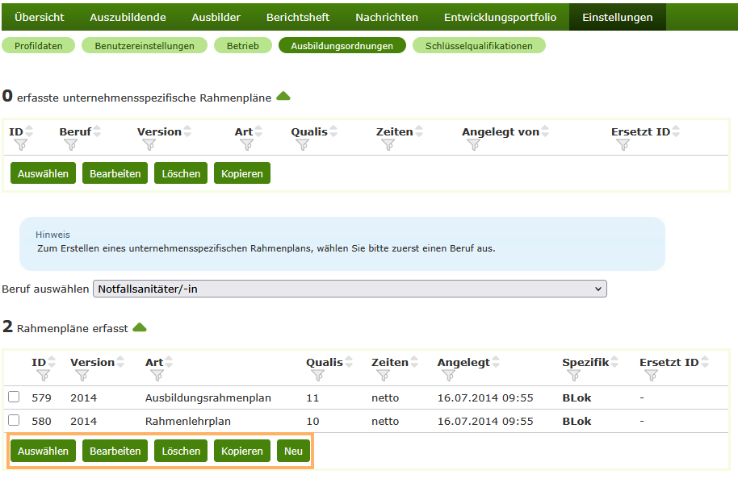The width and height of the screenshot is (738, 491).
Task: Filter the Angelegt von column via funnel icon
Action: (472, 144)
